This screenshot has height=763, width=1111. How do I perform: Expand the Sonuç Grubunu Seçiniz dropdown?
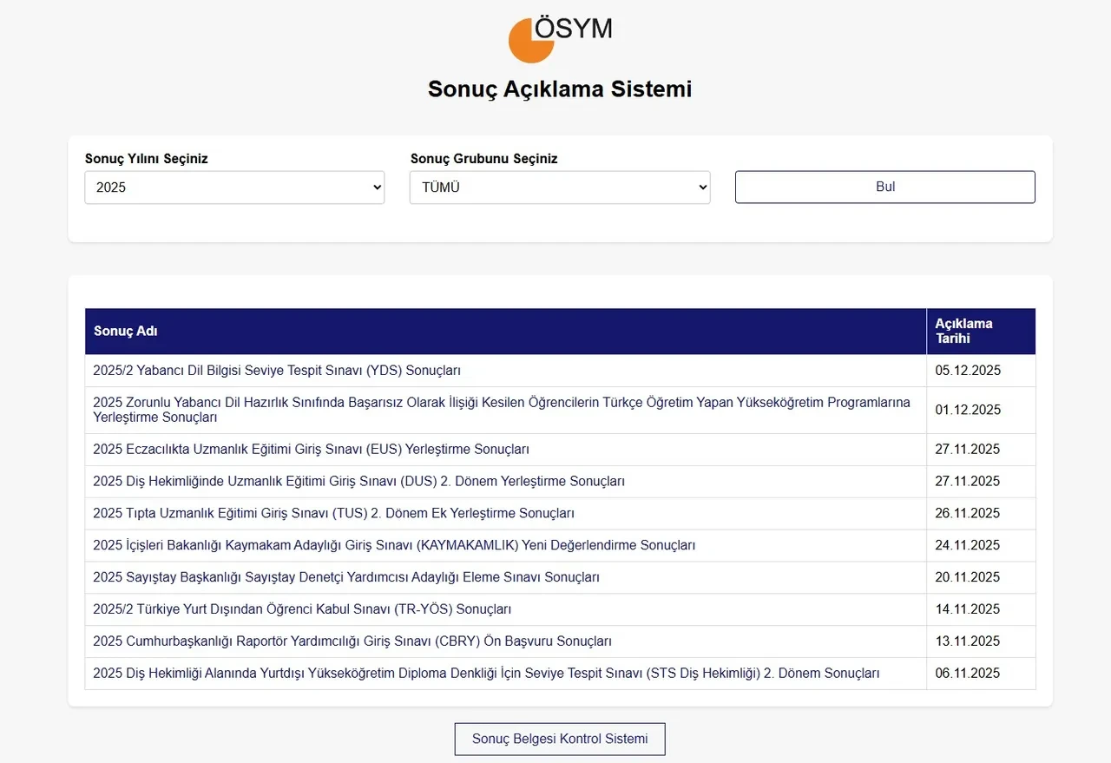(x=560, y=187)
